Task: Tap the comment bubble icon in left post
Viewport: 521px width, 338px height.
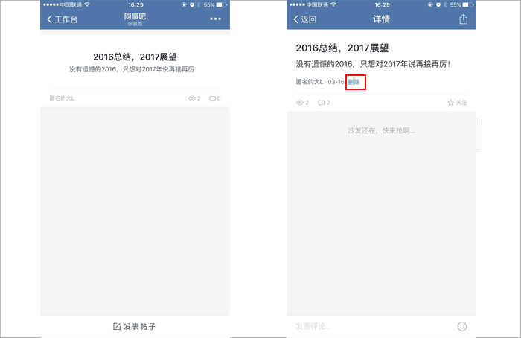Action: (212, 98)
